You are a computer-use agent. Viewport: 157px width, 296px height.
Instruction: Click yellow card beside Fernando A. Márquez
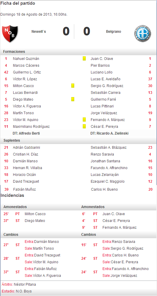click(x=84, y=120)
